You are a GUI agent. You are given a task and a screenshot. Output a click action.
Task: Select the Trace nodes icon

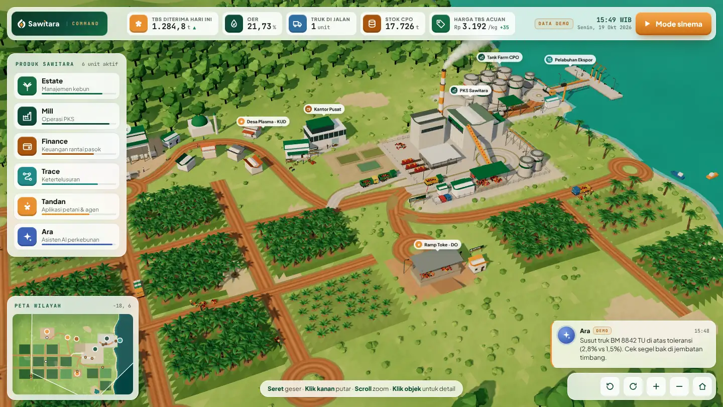pos(27,176)
